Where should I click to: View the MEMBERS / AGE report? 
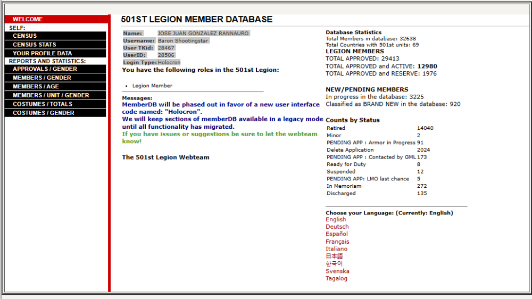point(55,87)
